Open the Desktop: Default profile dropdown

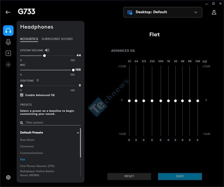click(163, 12)
